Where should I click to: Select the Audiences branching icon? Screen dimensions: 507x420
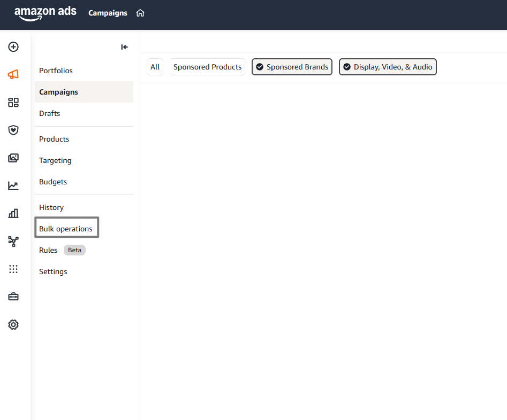coord(13,242)
